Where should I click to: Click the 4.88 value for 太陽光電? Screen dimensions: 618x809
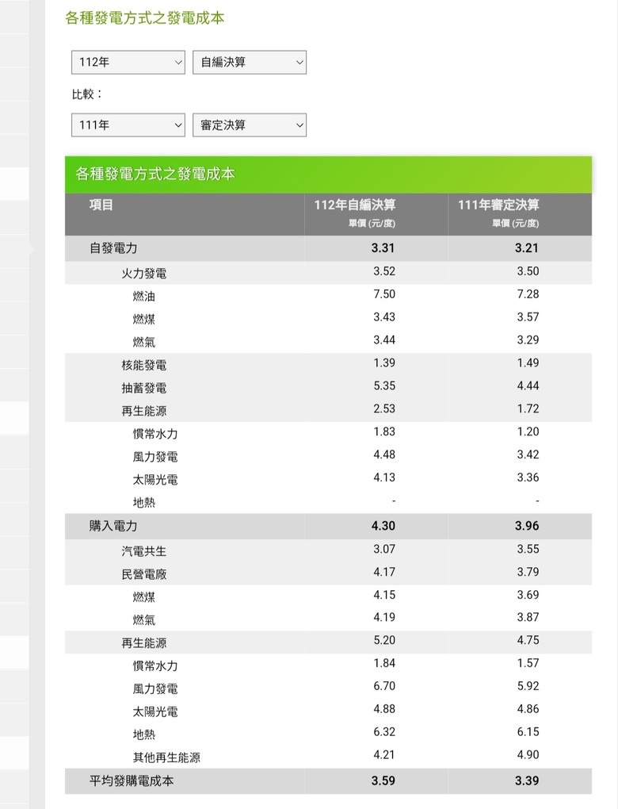(384, 709)
